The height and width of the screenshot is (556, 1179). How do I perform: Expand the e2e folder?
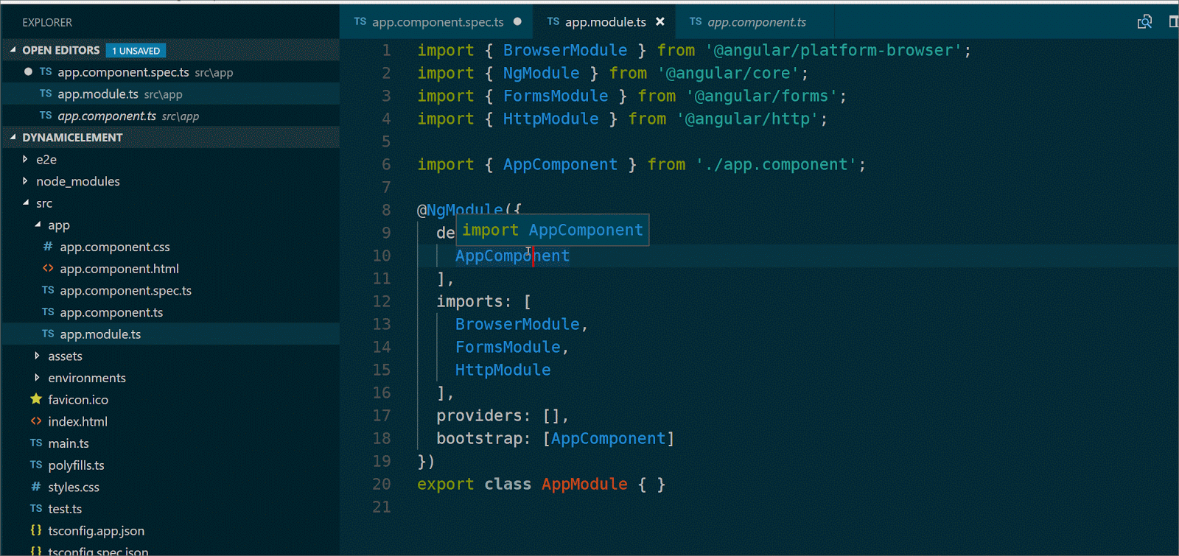pos(25,159)
